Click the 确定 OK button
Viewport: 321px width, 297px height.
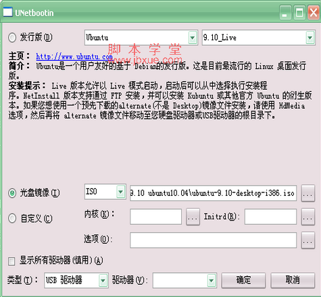pos(243,280)
